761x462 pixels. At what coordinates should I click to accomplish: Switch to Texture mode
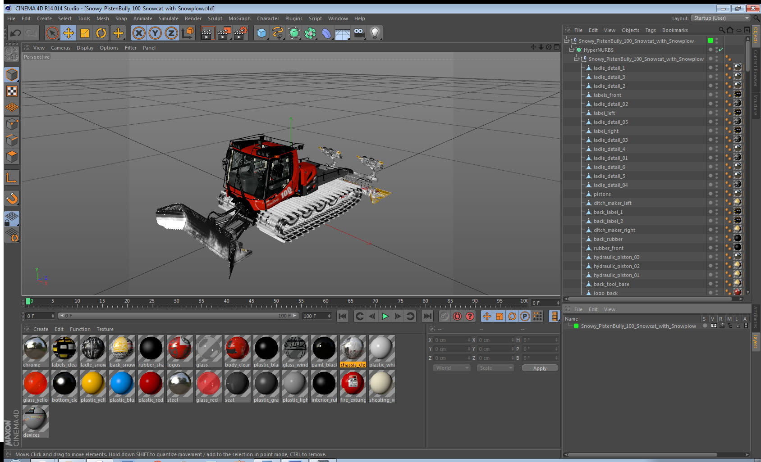point(12,91)
